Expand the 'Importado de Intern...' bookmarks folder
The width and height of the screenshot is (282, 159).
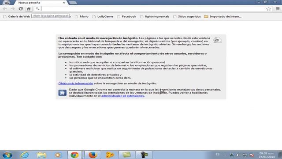[223, 16]
